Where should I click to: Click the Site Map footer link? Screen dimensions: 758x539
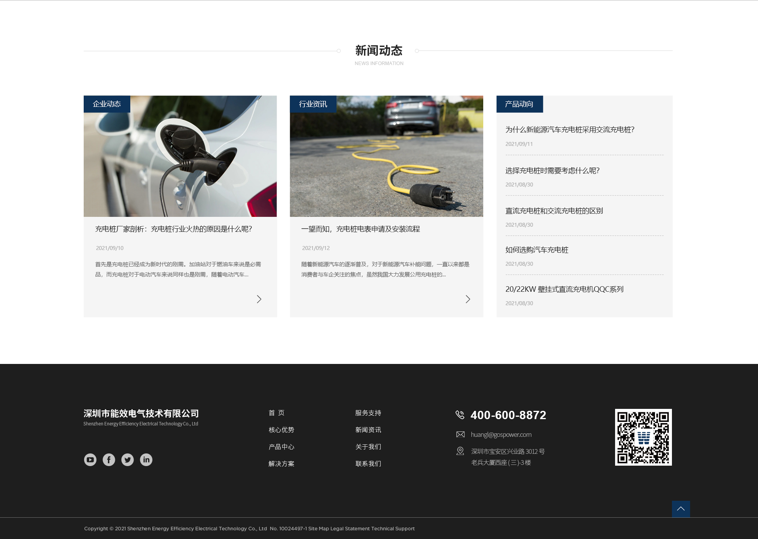(318, 529)
